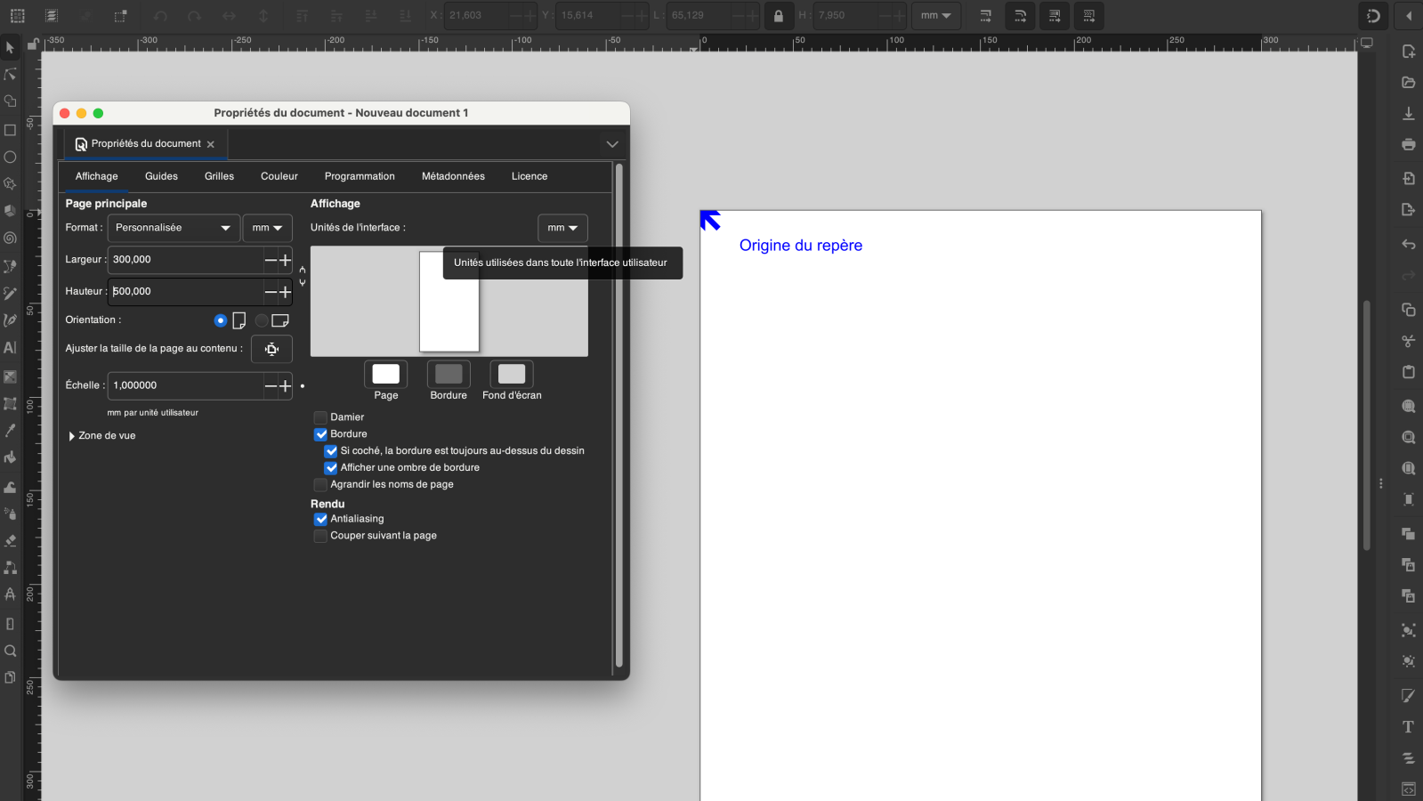Select the landscape orientation radio button
The height and width of the screenshot is (801, 1423).
[x=262, y=320]
